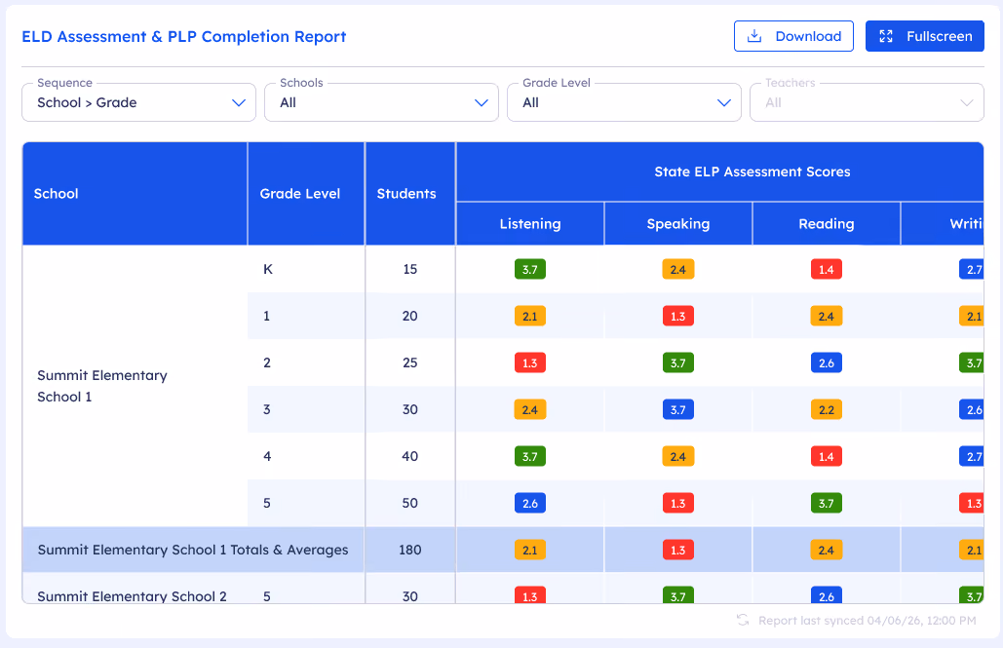This screenshot has width=1003, height=648.
Task: Click the grade K cell
Action: [306, 269]
